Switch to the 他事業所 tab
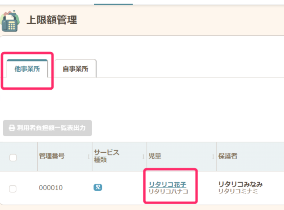The image size is (284, 210). click(27, 69)
